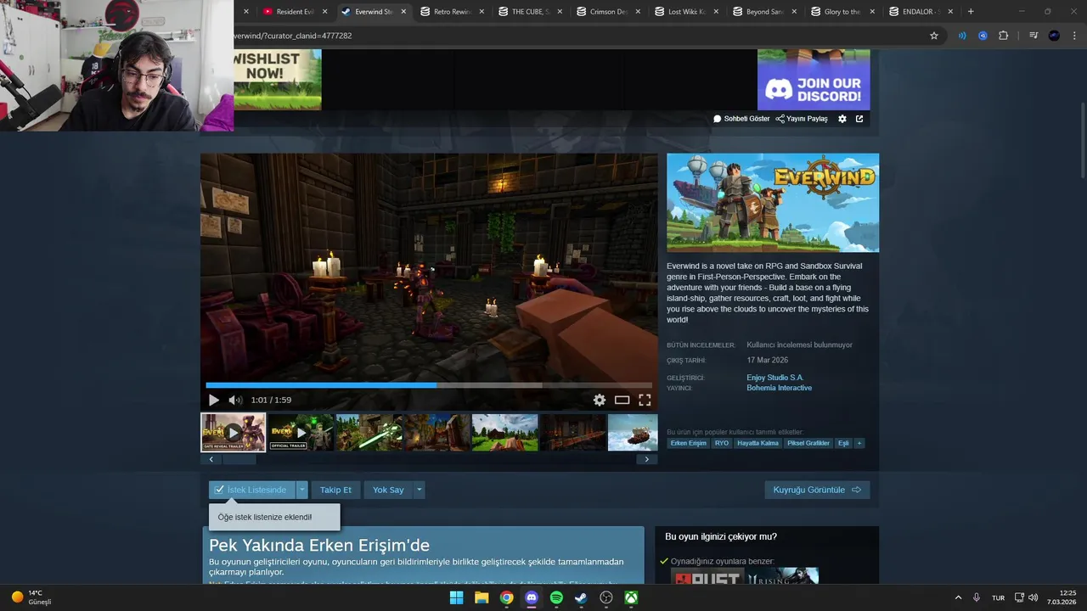Switch to the Lost Wiki tab
Viewport: 1087px width, 611px height.
click(x=685, y=12)
